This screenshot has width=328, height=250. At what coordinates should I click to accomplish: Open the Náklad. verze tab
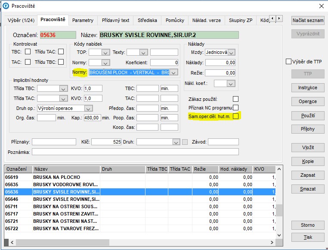[x=207, y=20]
